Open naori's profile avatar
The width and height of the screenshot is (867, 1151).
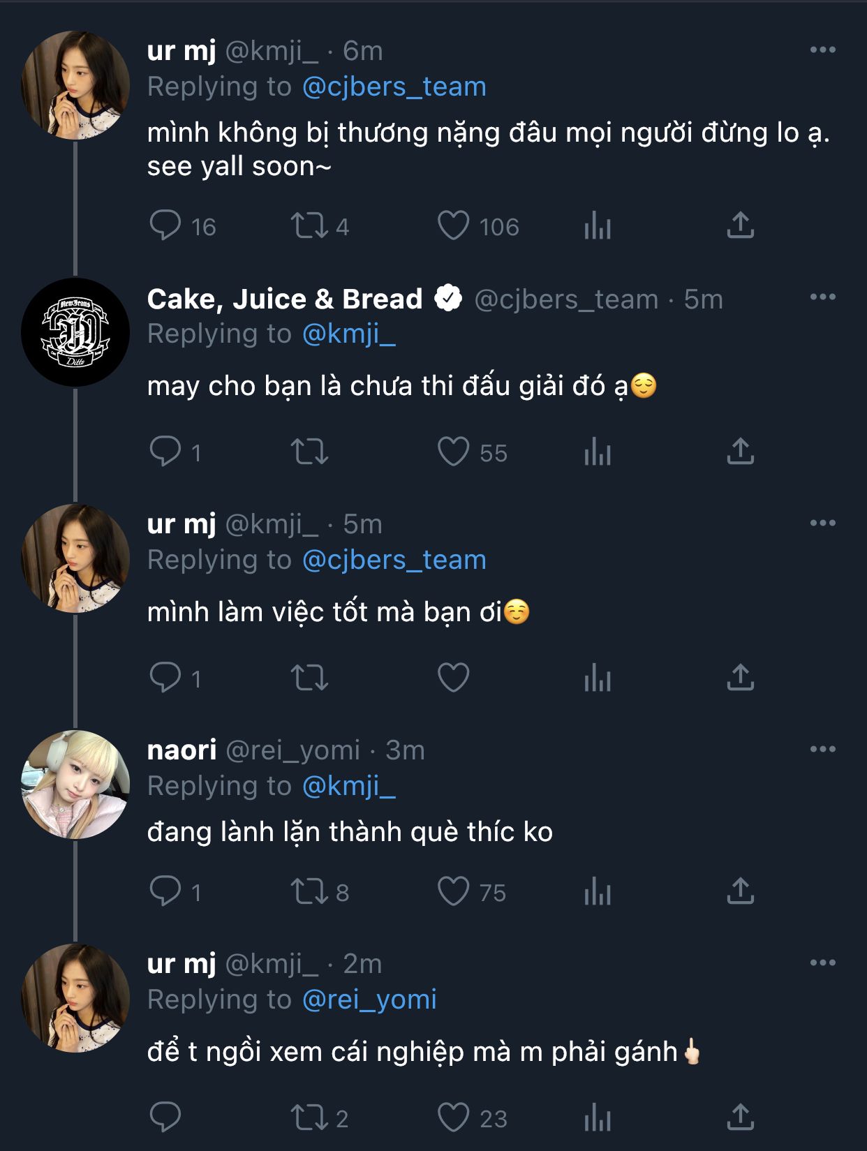(x=75, y=785)
